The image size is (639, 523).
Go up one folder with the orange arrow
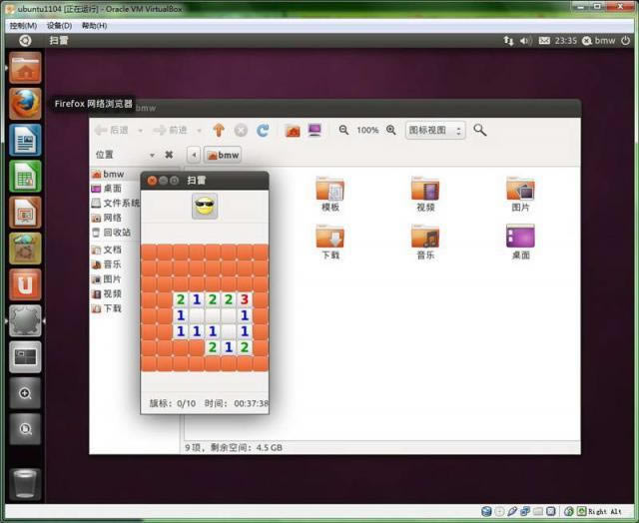click(219, 130)
